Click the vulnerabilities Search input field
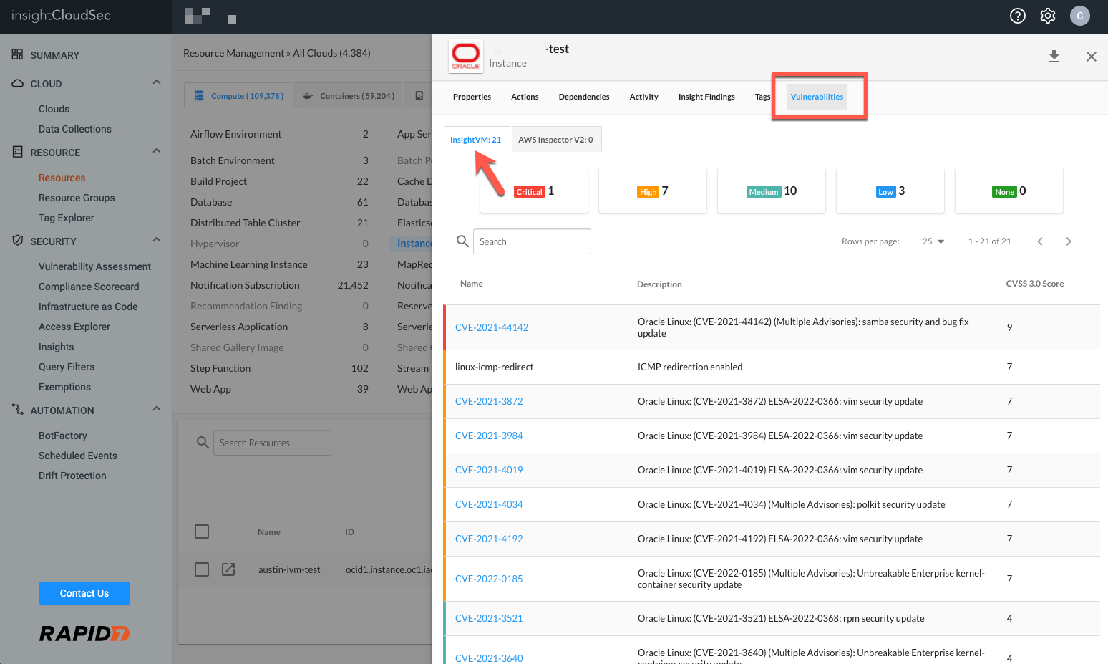The image size is (1108, 664). [x=532, y=241]
